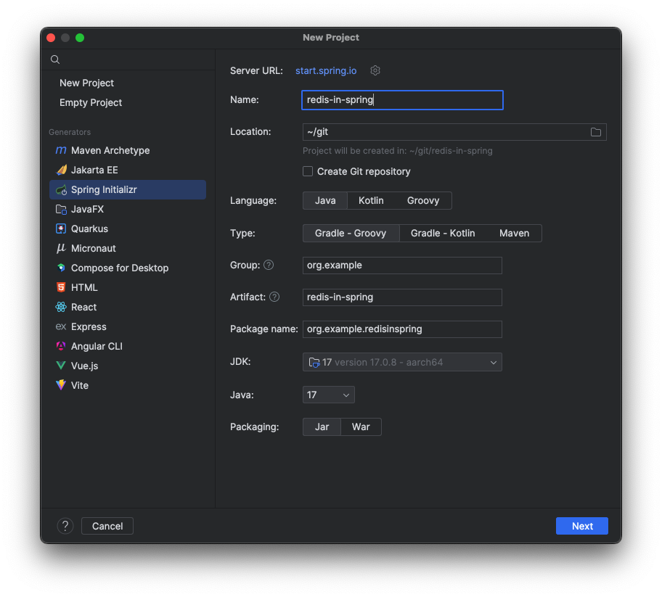Click the sidebar search field
The width and height of the screenshot is (662, 597).
128,59
